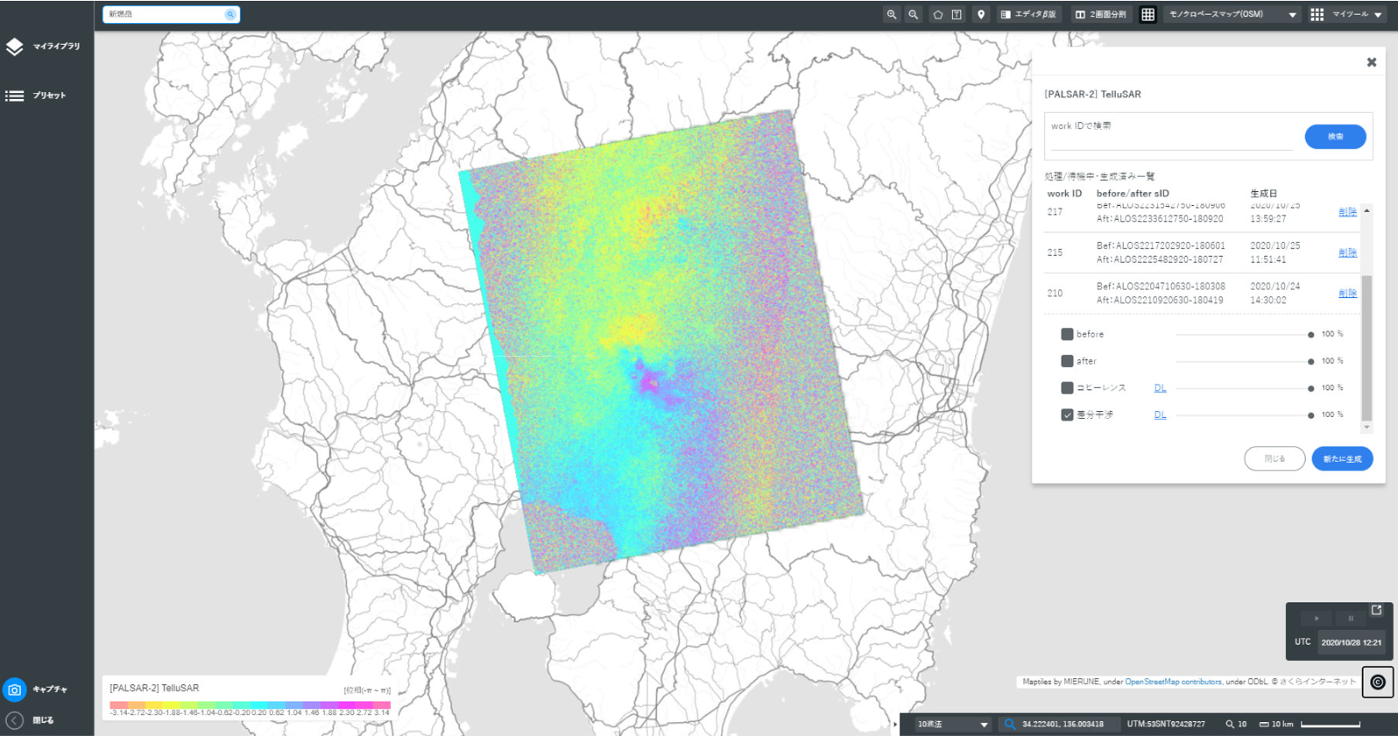Image resolution: width=1398 pixels, height=736 pixels.
Task: Expand the bottom status bar arrow
Action: [x=895, y=725]
